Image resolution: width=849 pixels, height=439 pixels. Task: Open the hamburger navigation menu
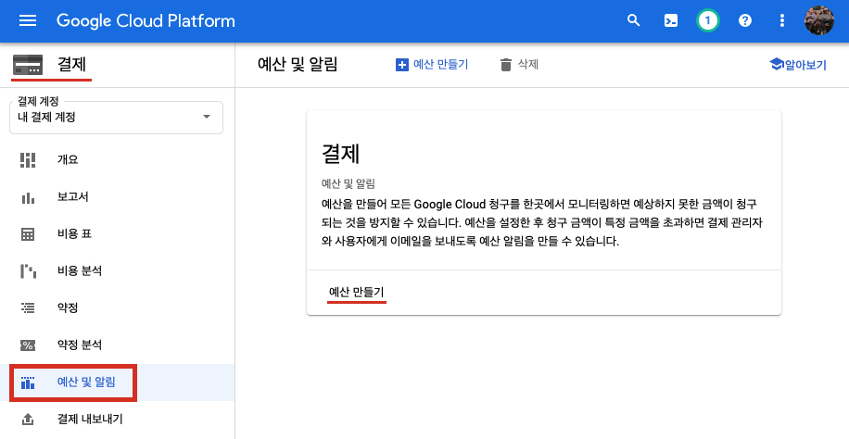(x=28, y=21)
